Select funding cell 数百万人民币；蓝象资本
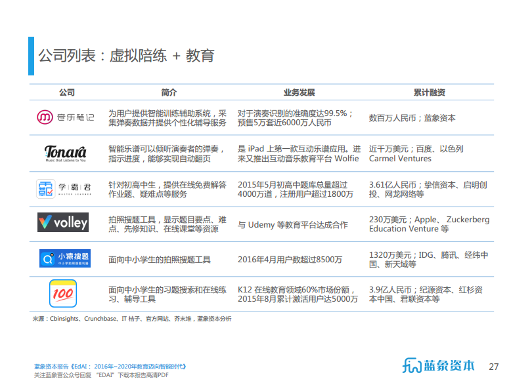 [412, 118]
